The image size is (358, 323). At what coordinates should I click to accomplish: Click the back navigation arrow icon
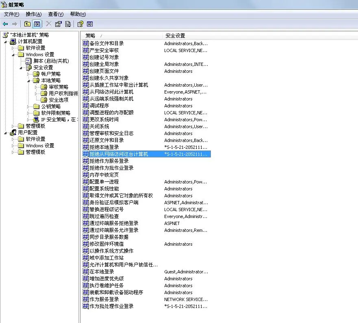[5, 24]
